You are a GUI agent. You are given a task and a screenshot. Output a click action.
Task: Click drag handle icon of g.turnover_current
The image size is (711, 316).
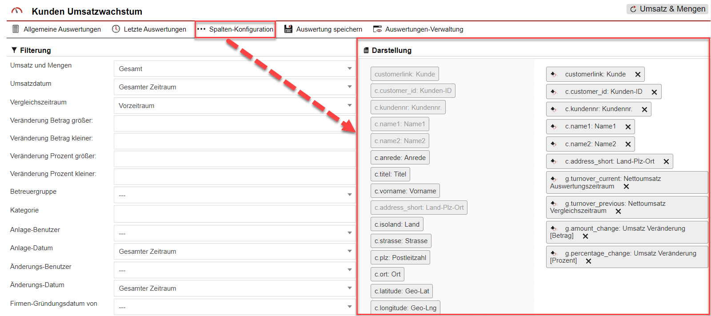click(554, 179)
